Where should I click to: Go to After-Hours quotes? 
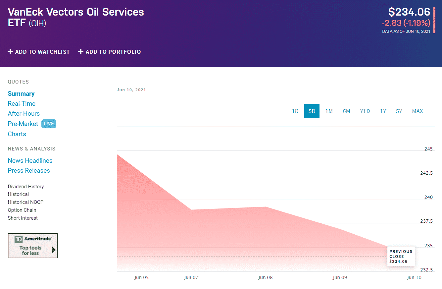point(24,114)
